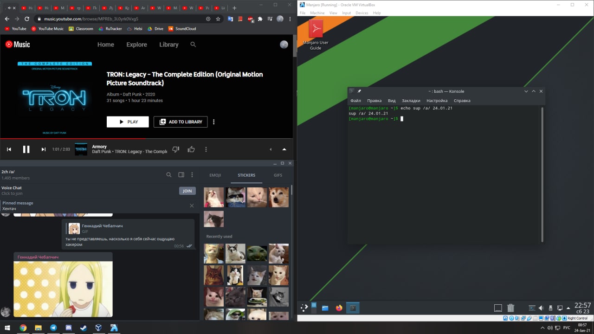Screen dimensions: 594x334
Task: Open the Konsole Справка menu
Action: tap(462, 101)
